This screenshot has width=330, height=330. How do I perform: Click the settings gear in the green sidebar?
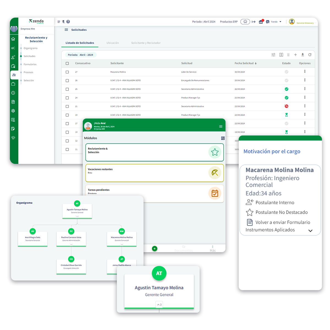(x=13, y=111)
